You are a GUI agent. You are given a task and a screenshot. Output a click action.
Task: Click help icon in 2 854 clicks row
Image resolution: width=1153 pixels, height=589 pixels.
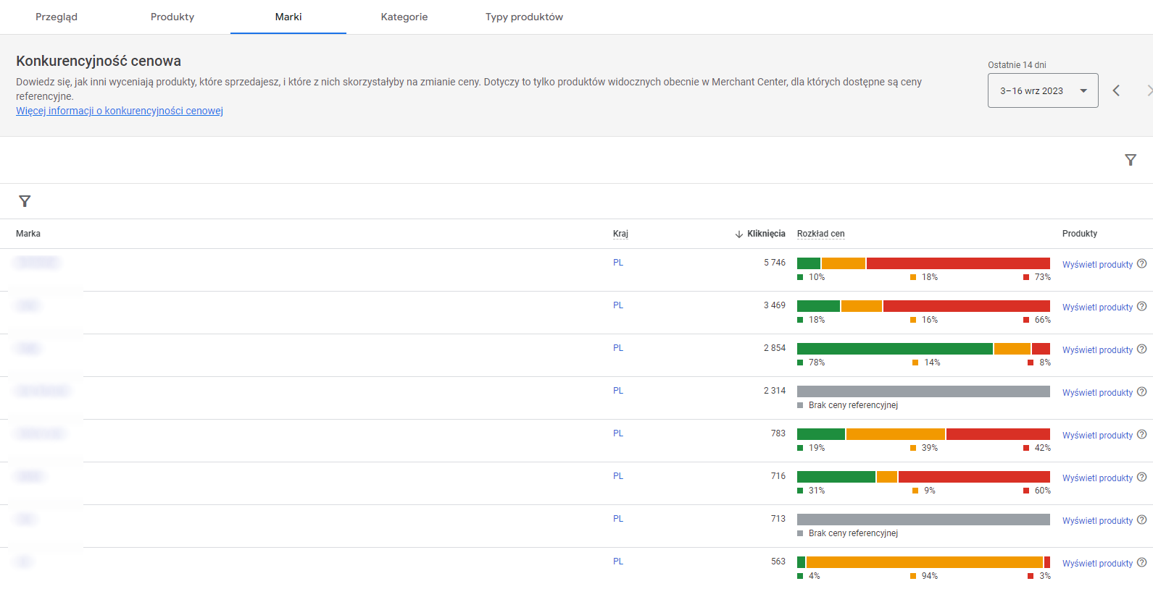[x=1142, y=349]
